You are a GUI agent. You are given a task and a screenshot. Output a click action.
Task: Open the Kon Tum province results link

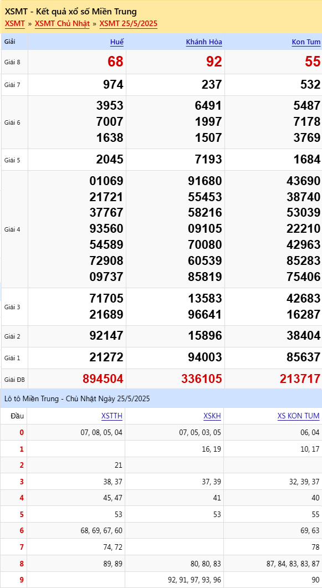306,42
